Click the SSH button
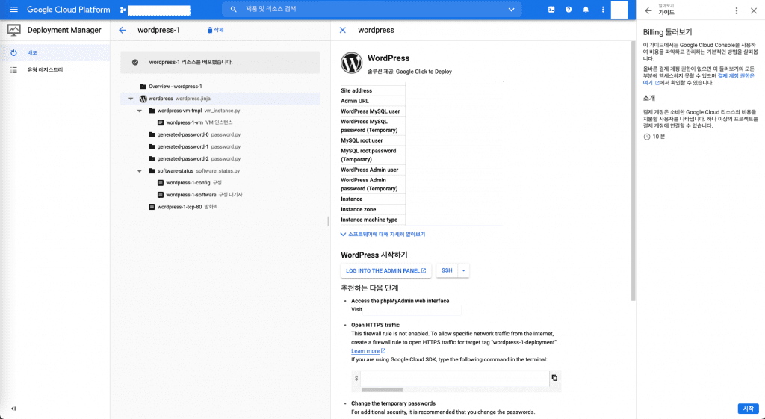The image size is (765, 419). (x=447, y=270)
